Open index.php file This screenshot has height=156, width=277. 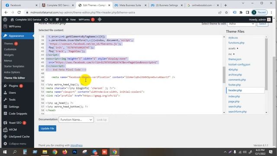click(x=234, y=96)
